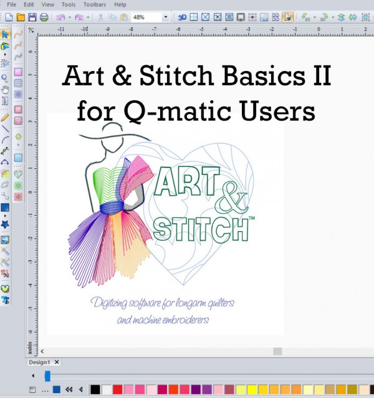Pick the Pencil drawing tool
The height and width of the screenshot is (398, 374).
6,116
